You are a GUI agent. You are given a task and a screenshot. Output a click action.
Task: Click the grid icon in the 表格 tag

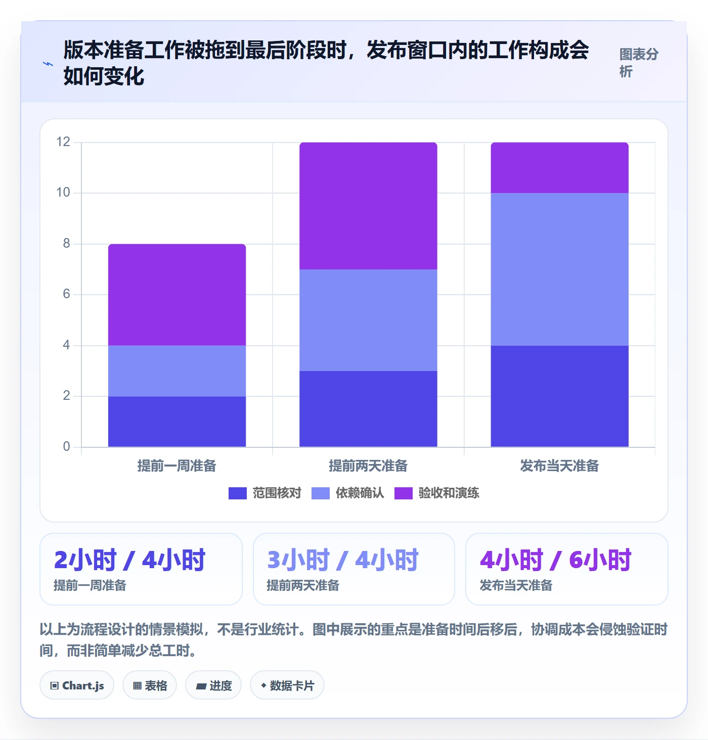click(x=137, y=686)
